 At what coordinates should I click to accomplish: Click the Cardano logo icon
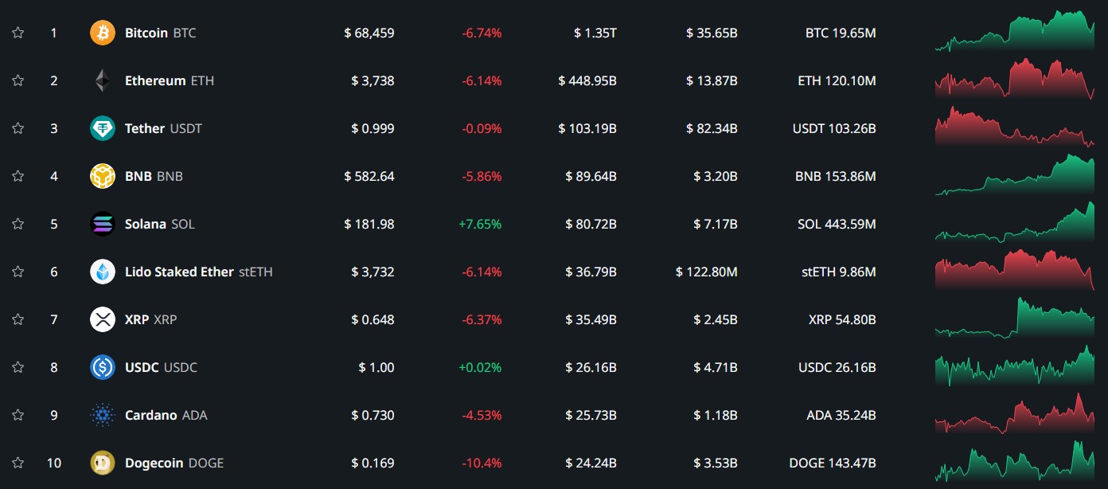(x=103, y=415)
